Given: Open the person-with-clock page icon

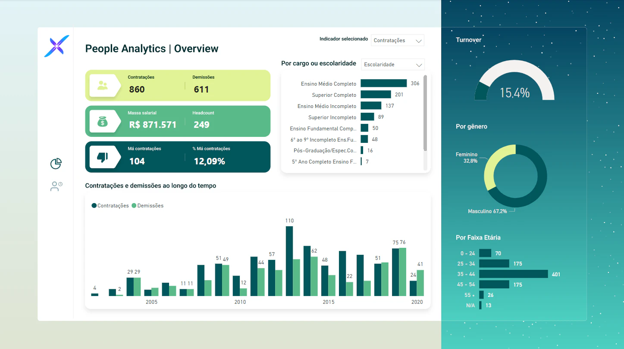Looking at the screenshot, I should [56, 186].
